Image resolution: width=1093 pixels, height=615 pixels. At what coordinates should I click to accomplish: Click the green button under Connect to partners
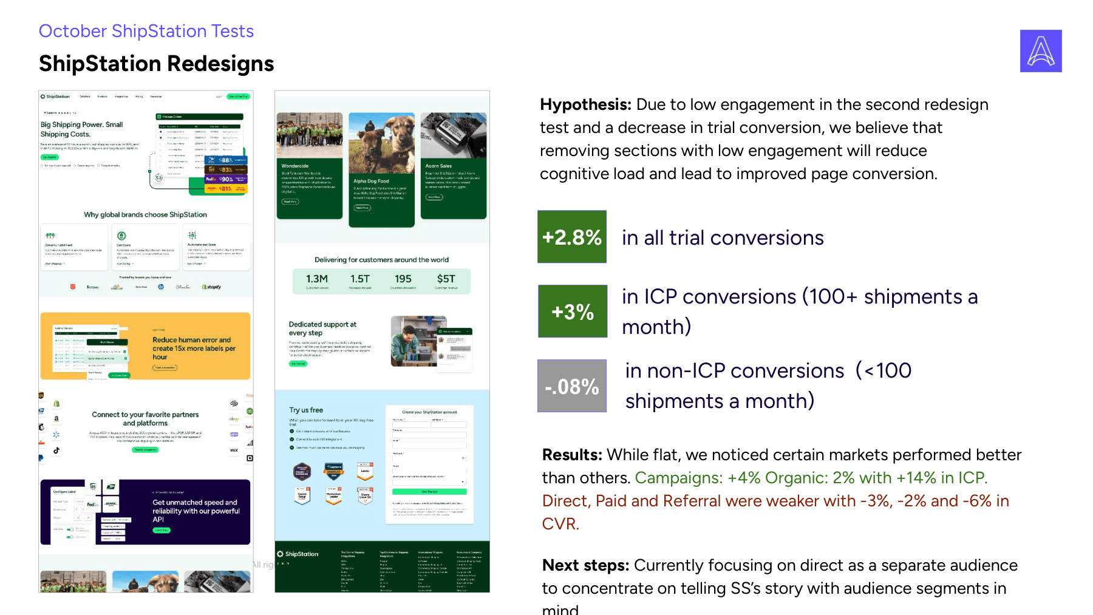click(x=145, y=450)
